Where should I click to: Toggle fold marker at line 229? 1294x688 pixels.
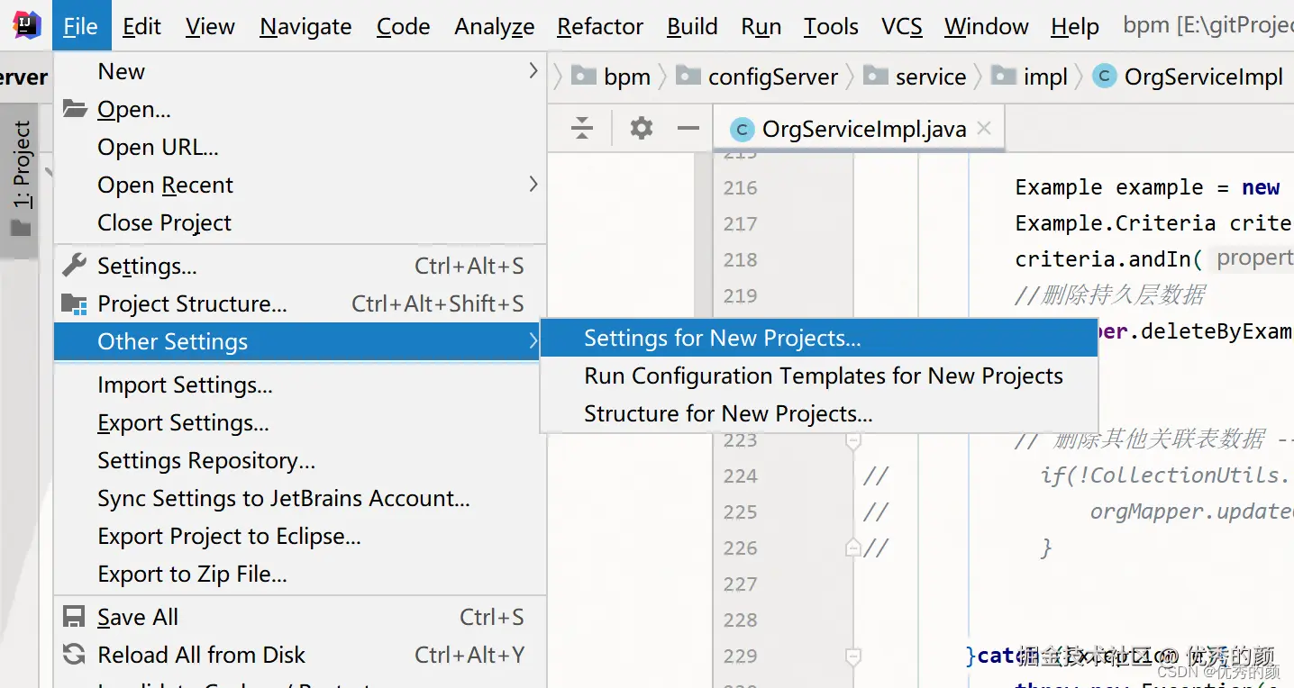852,656
